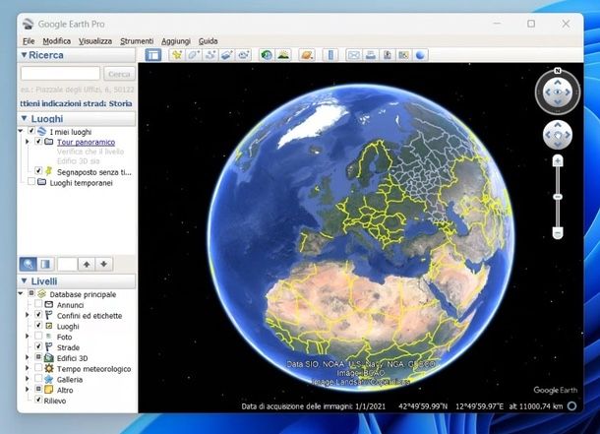The width and height of the screenshot is (600, 434).
Task: Collapse the Luoghi panel triangle
Action: (x=25, y=119)
